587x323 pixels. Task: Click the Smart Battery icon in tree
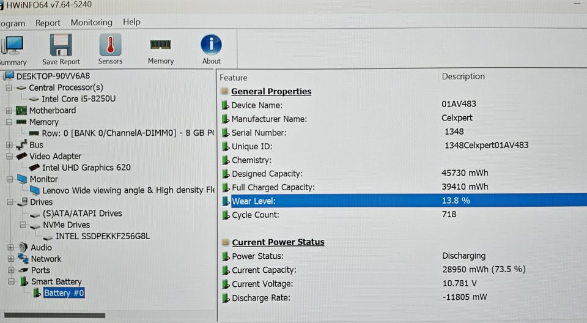click(24, 281)
